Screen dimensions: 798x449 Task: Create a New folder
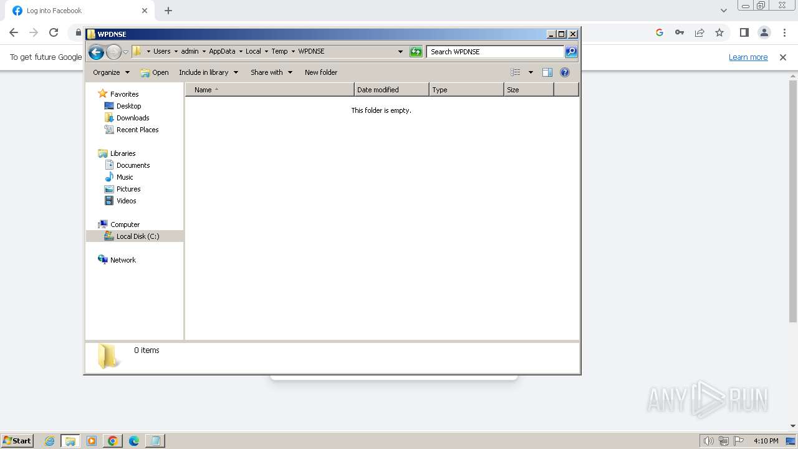point(321,72)
